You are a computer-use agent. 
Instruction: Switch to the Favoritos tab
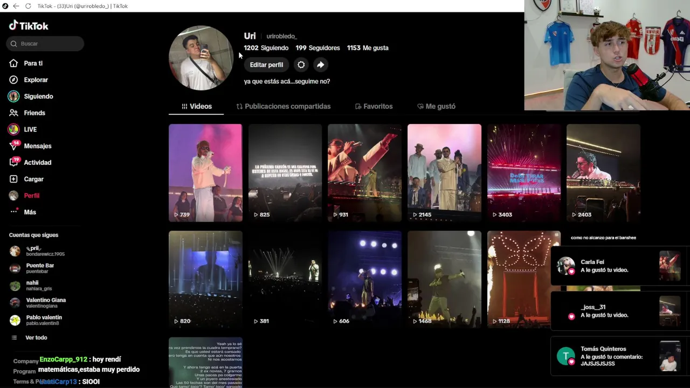(x=374, y=106)
